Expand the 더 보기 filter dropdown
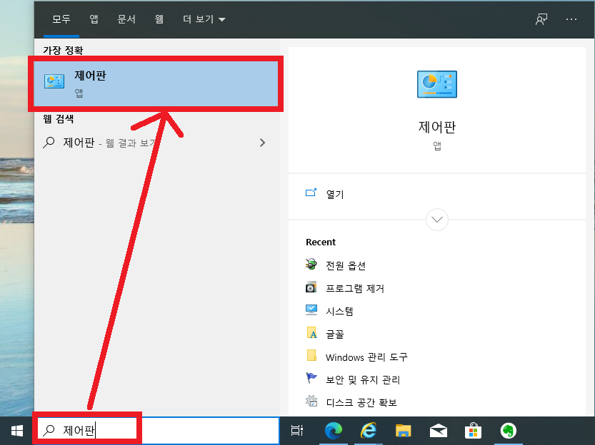The image size is (595, 445). [202, 19]
